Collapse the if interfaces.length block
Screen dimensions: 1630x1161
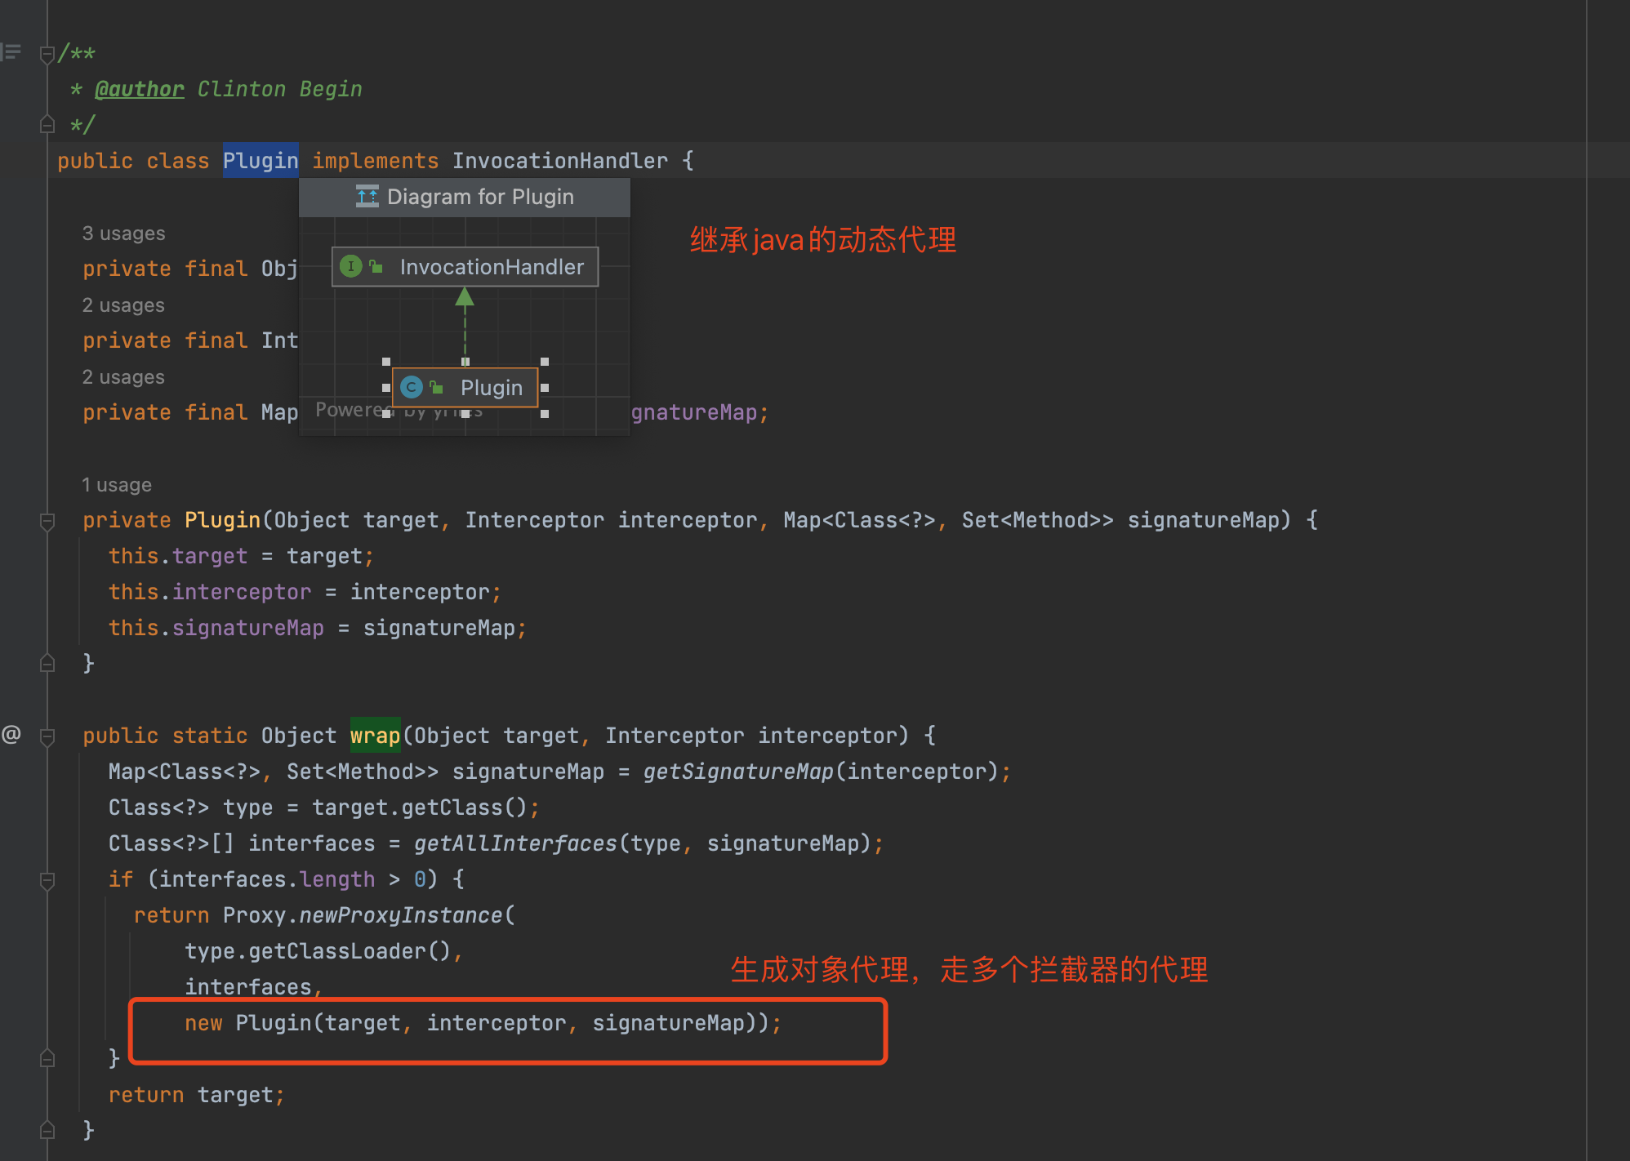click(x=47, y=880)
